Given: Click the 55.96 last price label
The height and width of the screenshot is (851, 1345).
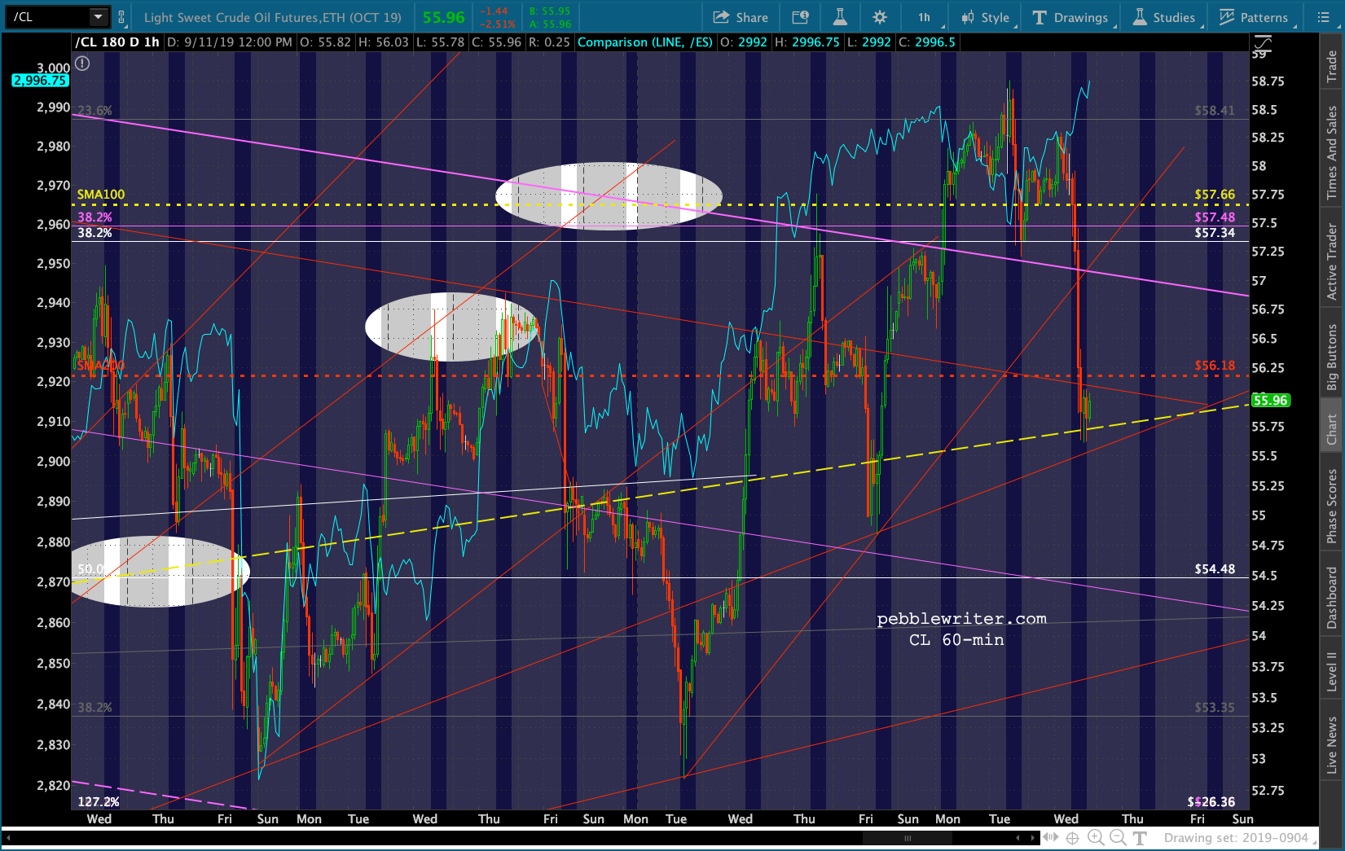Looking at the screenshot, I should click(x=444, y=17).
